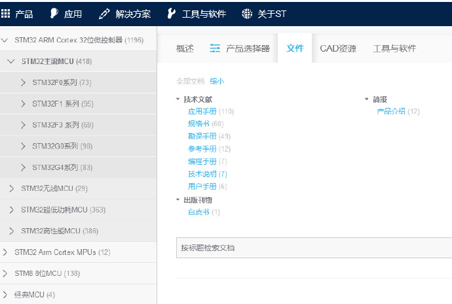452x304 pixels.
Task: Expand the STM32F0系列 chevron
Action: (24, 82)
